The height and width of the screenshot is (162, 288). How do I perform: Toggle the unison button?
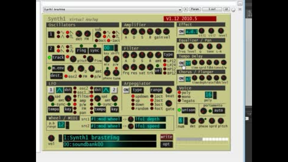[188, 110]
